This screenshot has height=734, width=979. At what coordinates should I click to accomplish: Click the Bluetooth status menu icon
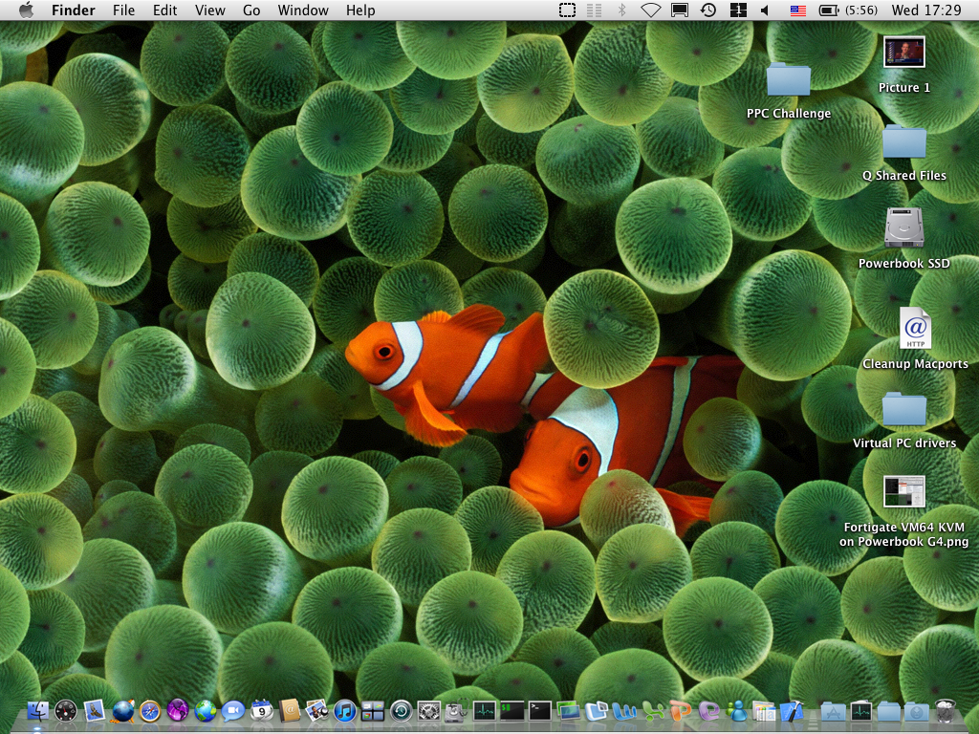point(621,10)
